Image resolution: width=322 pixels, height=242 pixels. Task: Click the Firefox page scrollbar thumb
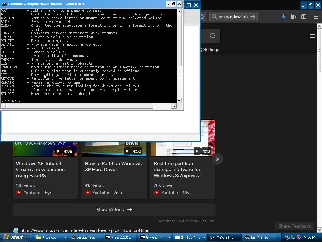(x=319, y=50)
